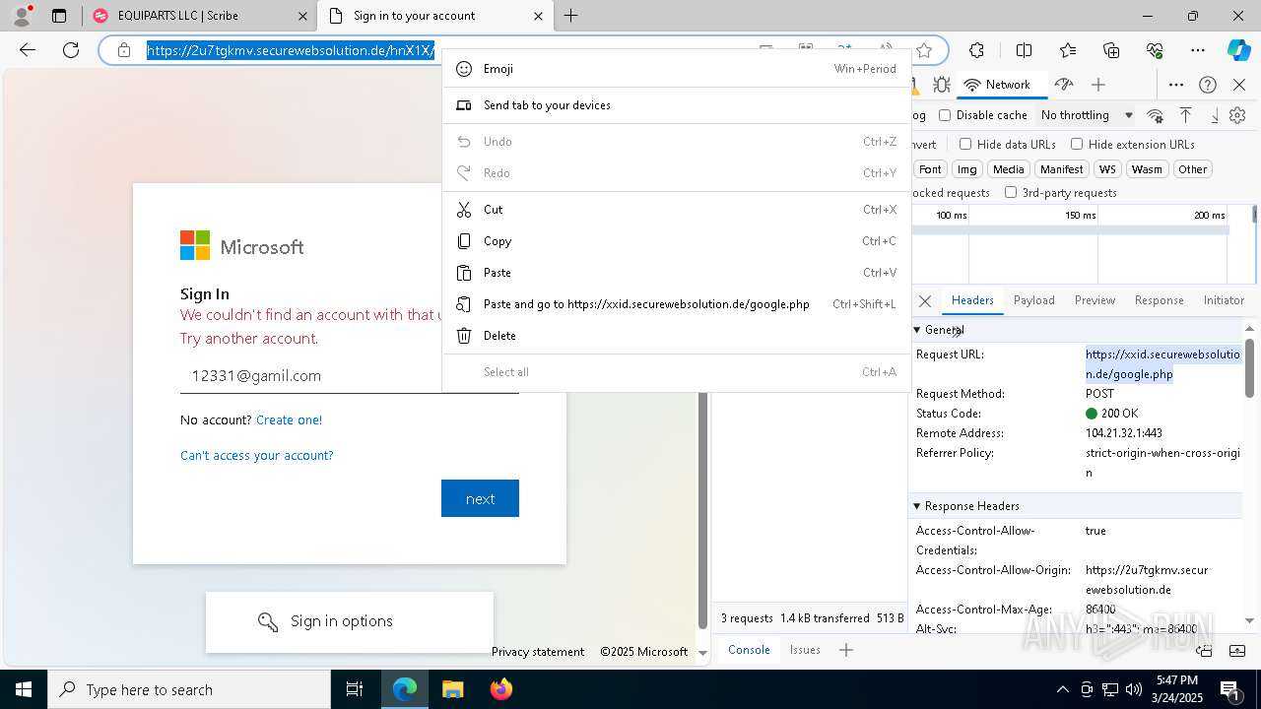
Task: Open the Extensions puzzle icon
Action: [x=976, y=50]
